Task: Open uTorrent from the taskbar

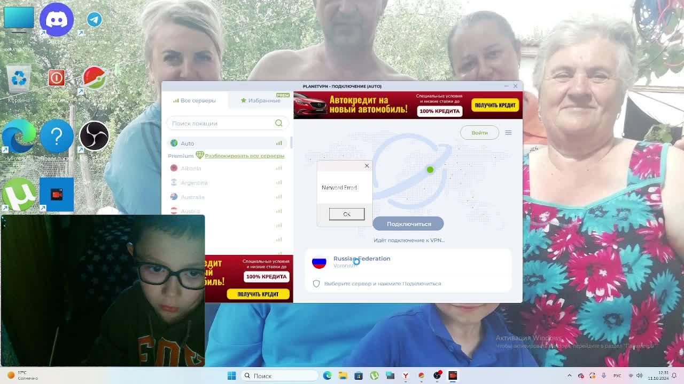Action: pos(374,375)
